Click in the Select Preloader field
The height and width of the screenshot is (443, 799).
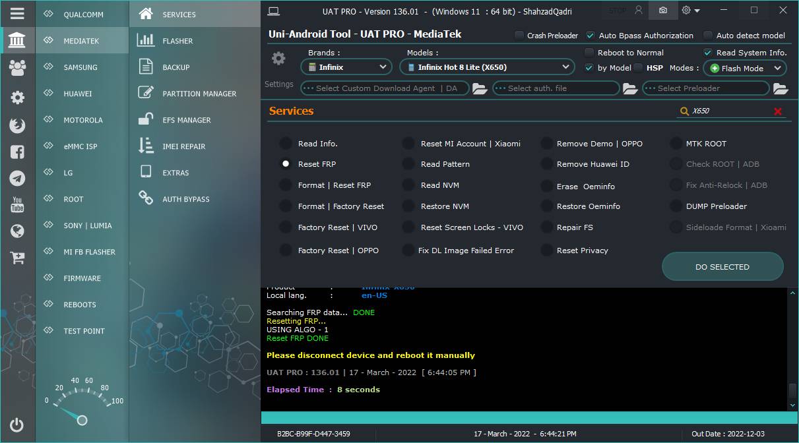click(x=706, y=88)
